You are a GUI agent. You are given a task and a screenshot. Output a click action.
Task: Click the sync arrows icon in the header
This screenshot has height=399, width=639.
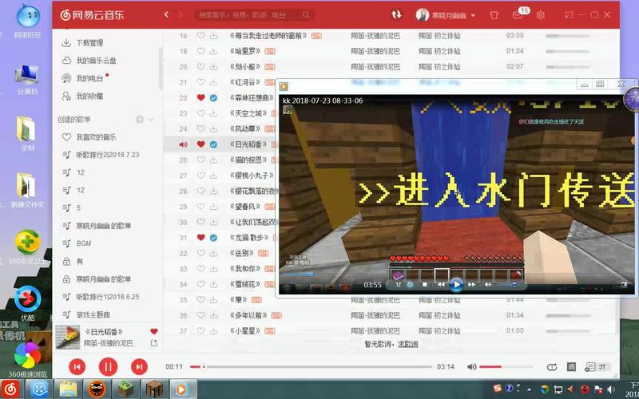pyautogui.click(x=396, y=14)
